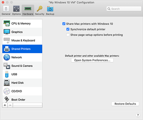Select CD/DVD label in hardware list

(x=16, y=91)
